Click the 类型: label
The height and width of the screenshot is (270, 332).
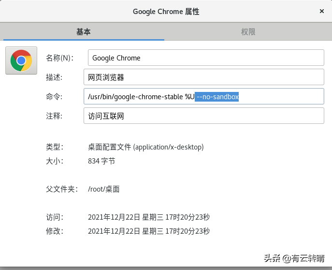pyautogui.click(x=54, y=147)
